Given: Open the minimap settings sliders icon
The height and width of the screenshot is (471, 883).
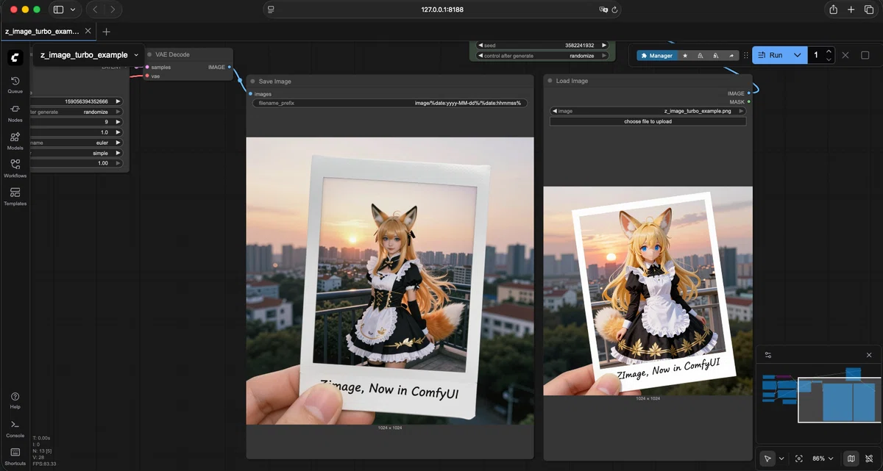Looking at the screenshot, I should click(768, 355).
